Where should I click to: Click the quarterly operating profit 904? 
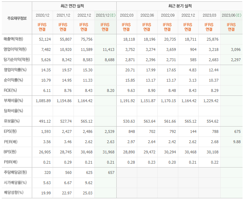pyautogui.click(x=193, y=49)
